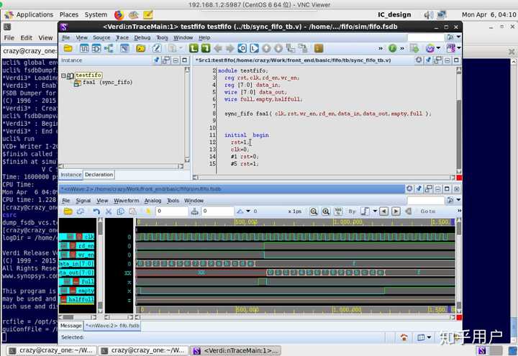The height and width of the screenshot is (356, 518).
Task: Click the scissors cut icon in nWave
Action: click(x=109, y=211)
